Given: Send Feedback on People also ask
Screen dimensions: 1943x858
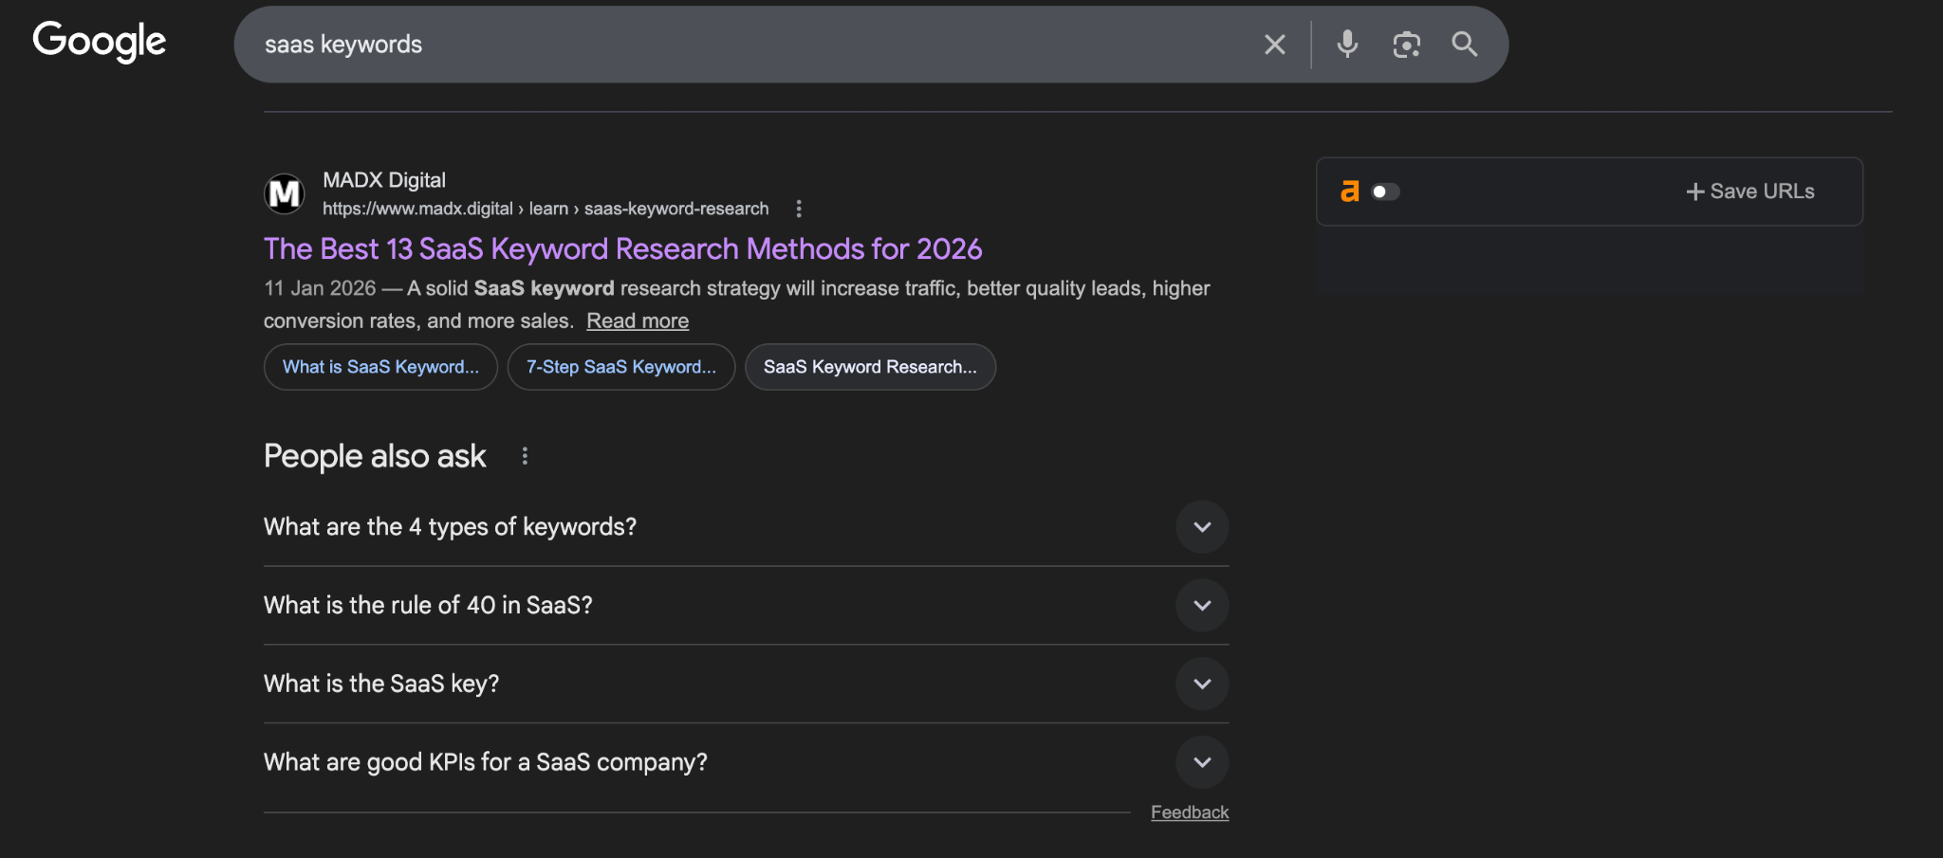Looking at the screenshot, I should 1189,812.
